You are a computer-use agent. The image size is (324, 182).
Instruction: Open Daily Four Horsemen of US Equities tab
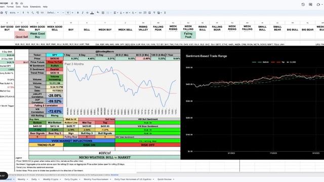[x=134, y=179]
